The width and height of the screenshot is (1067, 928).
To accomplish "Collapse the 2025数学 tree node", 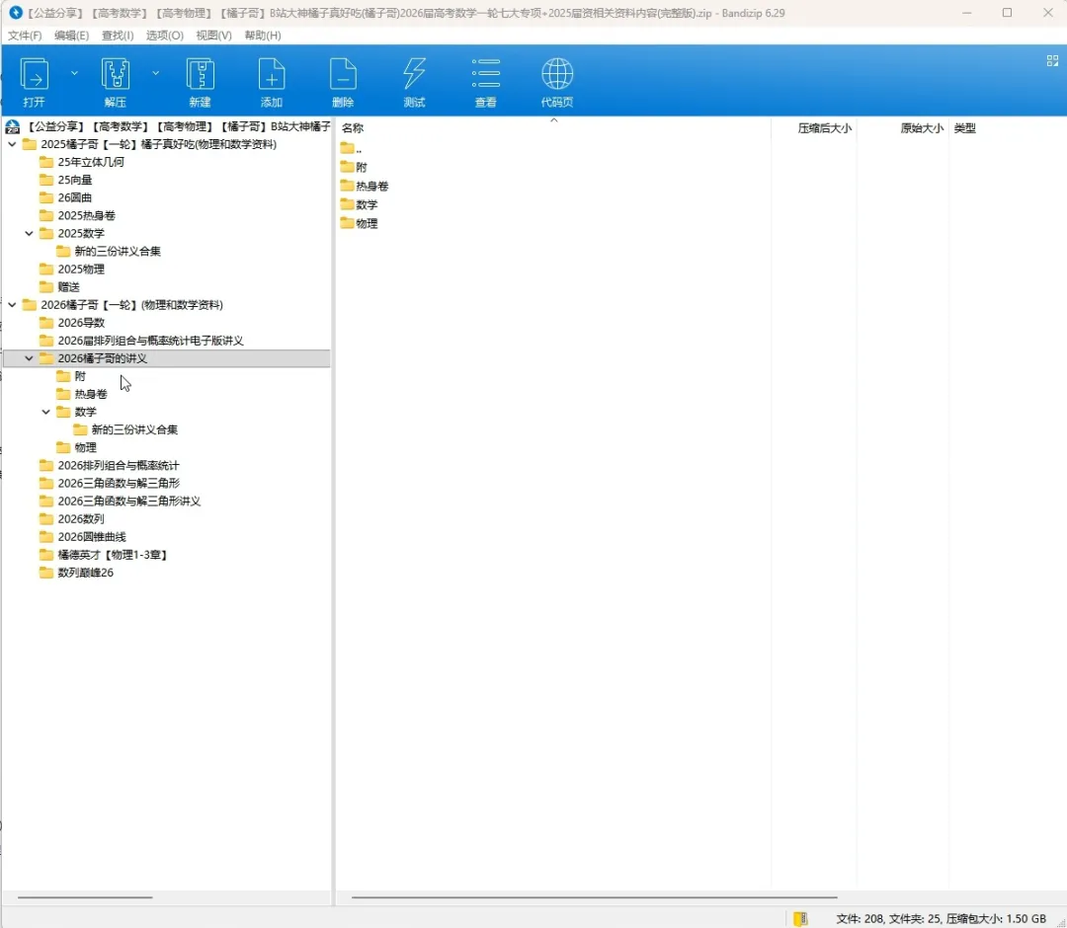I will pyautogui.click(x=30, y=233).
